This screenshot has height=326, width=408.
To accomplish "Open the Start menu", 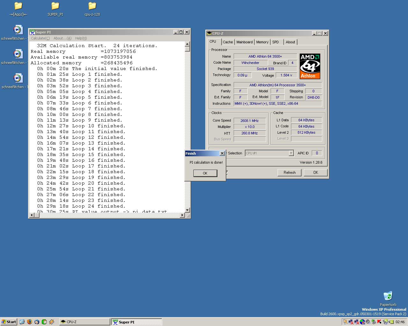I will click(9, 322).
